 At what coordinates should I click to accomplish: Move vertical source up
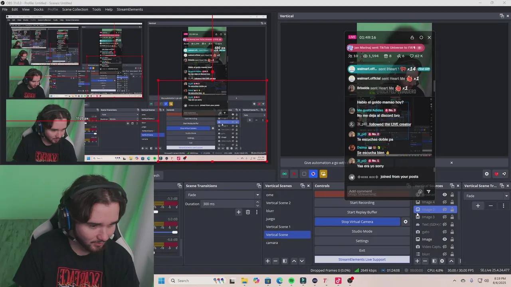[452, 261]
